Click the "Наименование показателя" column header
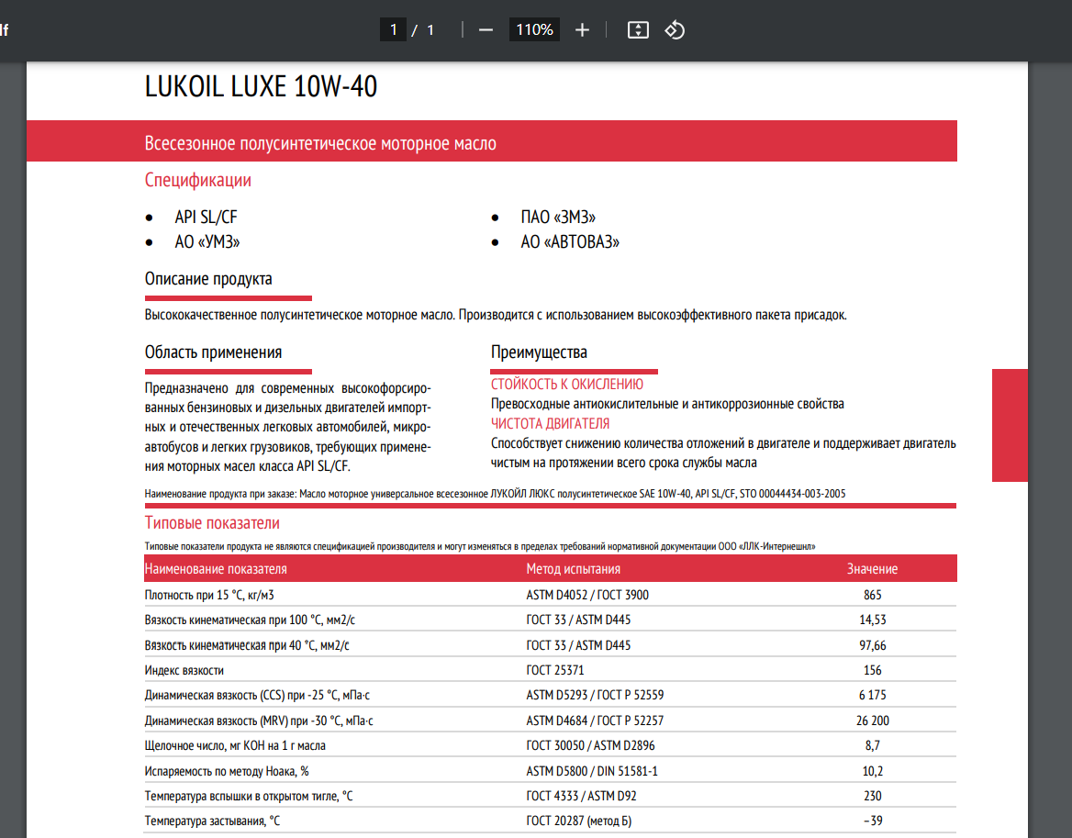 click(x=216, y=569)
